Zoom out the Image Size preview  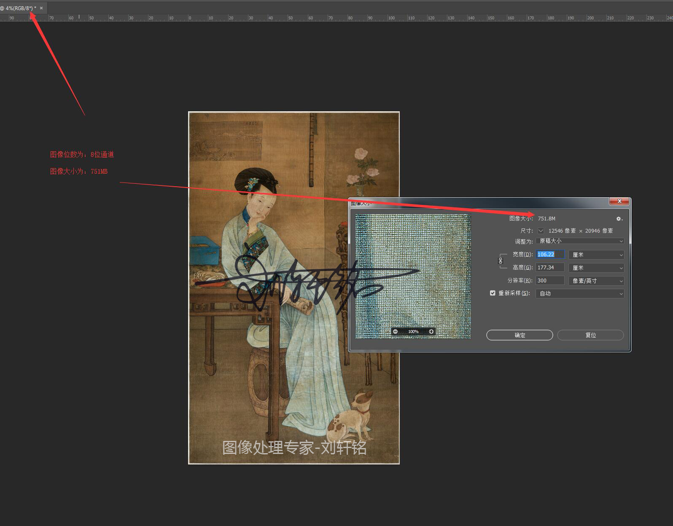(395, 332)
